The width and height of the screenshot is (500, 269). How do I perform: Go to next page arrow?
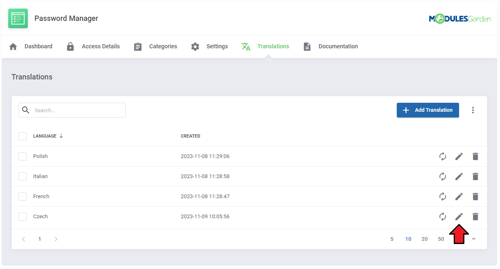tap(56, 239)
